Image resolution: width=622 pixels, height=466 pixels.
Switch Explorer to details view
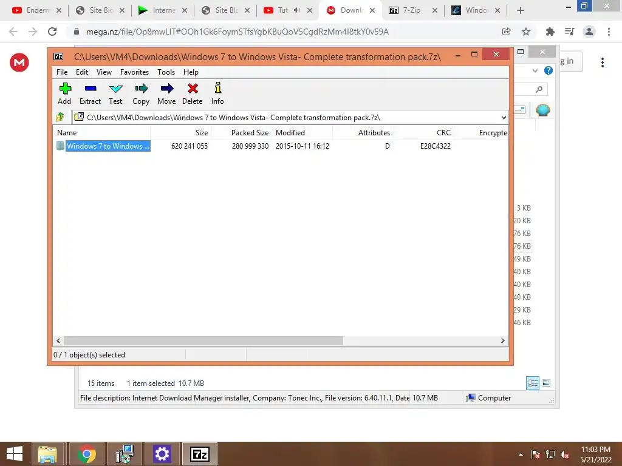click(533, 383)
